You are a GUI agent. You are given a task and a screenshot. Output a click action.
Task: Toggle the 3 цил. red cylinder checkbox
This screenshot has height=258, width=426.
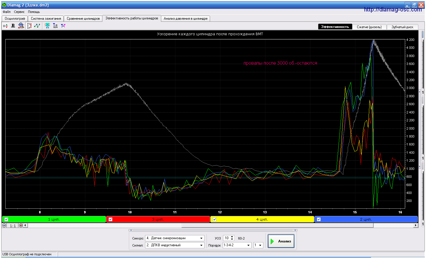coord(111,219)
